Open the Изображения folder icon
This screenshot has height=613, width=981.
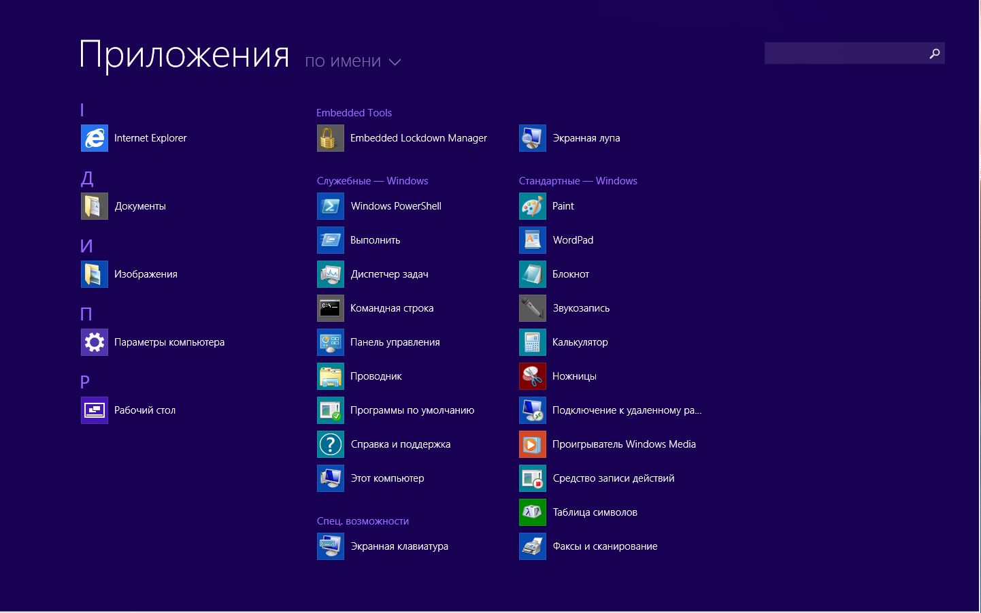(x=95, y=274)
